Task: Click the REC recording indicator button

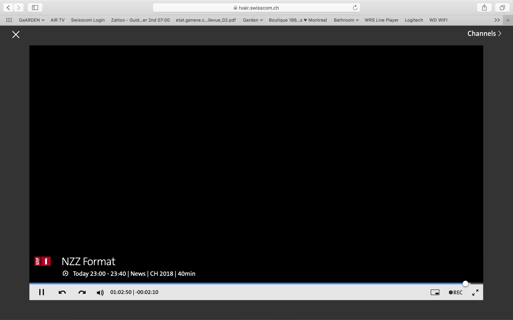Action: tap(455, 292)
